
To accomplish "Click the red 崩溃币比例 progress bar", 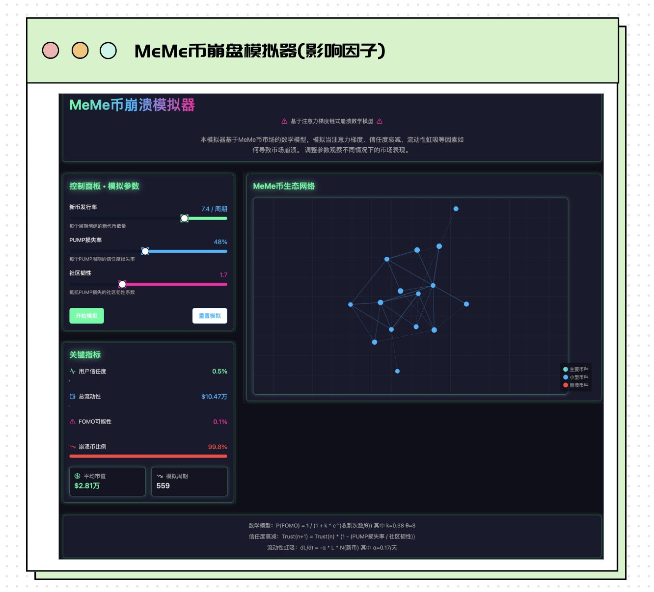I will coord(148,456).
